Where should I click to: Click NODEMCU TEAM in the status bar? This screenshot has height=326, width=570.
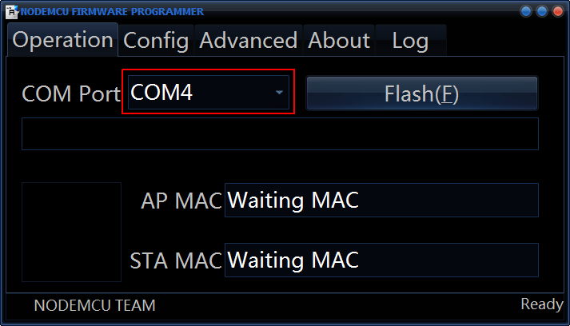(95, 305)
